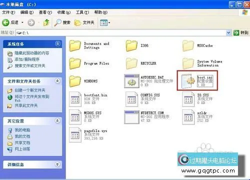This screenshot has width=250, height=180.
Task: Click the Back arrow button
Action: point(5,22)
